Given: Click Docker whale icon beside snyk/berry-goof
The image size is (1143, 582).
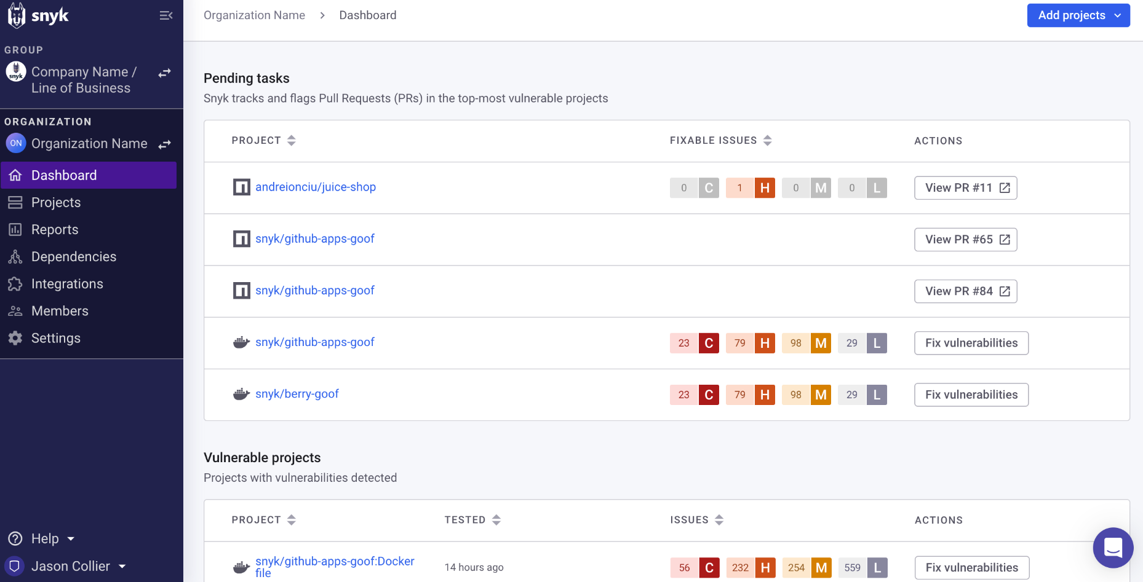Looking at the screenshot, I should 241,394.
